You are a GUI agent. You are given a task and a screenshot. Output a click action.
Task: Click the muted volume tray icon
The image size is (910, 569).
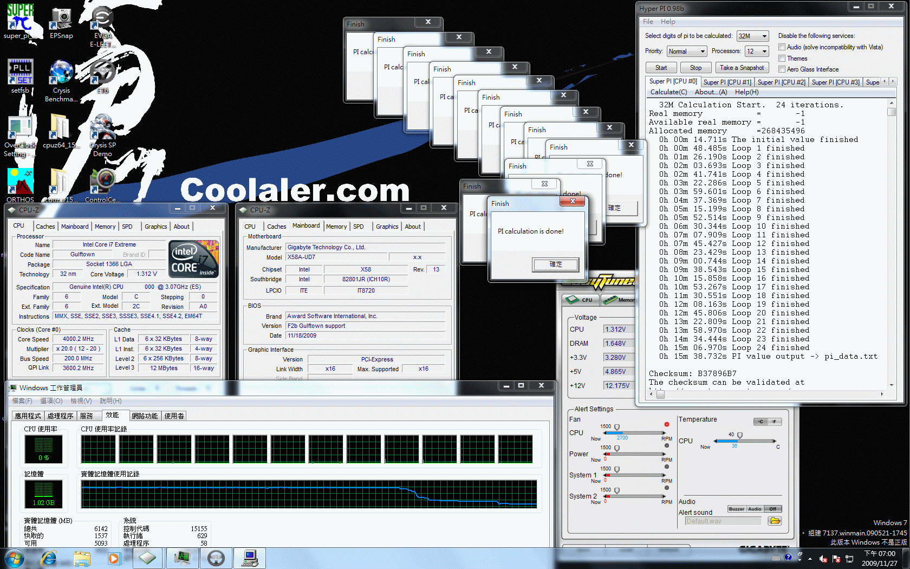point(823,559)
